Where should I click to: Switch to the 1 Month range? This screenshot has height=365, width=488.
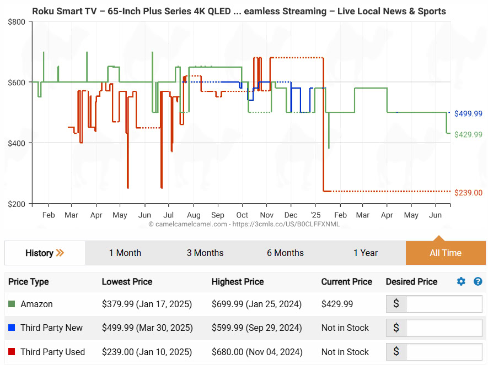pyautogui.click(x=125, y=253)
